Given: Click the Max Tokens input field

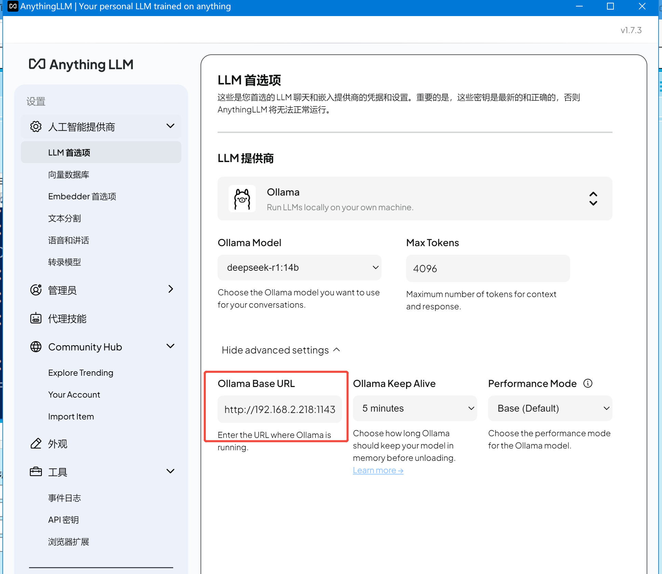Looking at the screenshot, I should coord(488,268).
